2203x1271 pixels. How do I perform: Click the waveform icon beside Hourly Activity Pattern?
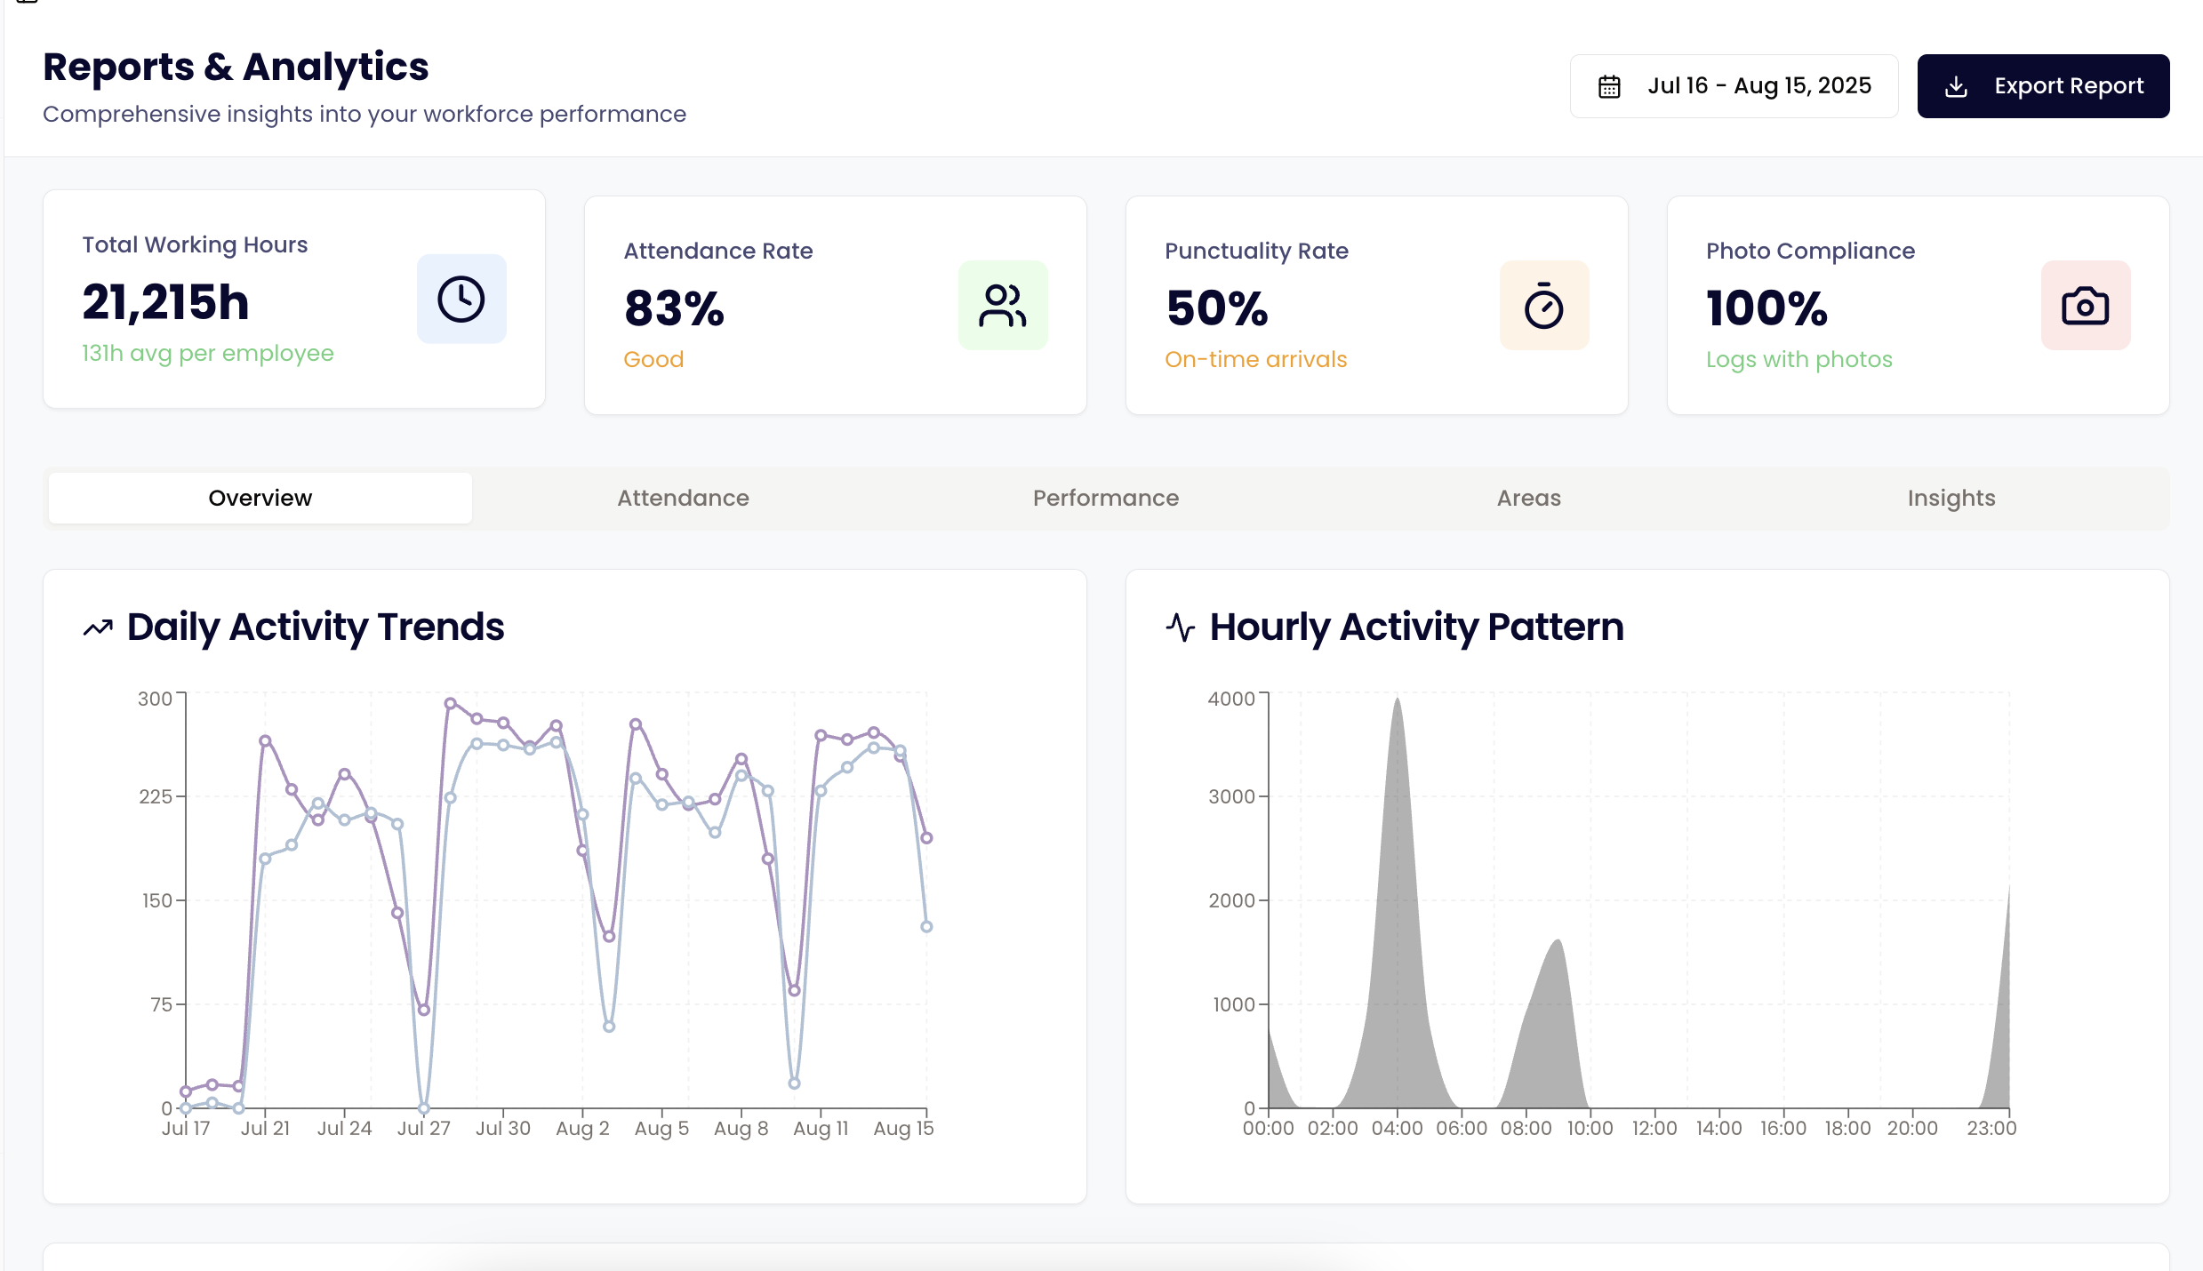click(1180, 627)
